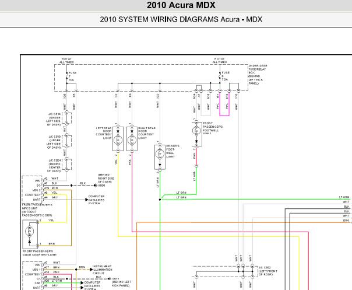Image resolution: width=352 pixels, height=290 pixels.
Task: Click 'J/C C514 (UNDER LEFT SIDE OF DASH)' label
Action: click(54, 120)
